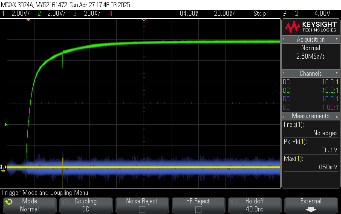
Task: Open the External trigger submenu
Action: (311, 205)
